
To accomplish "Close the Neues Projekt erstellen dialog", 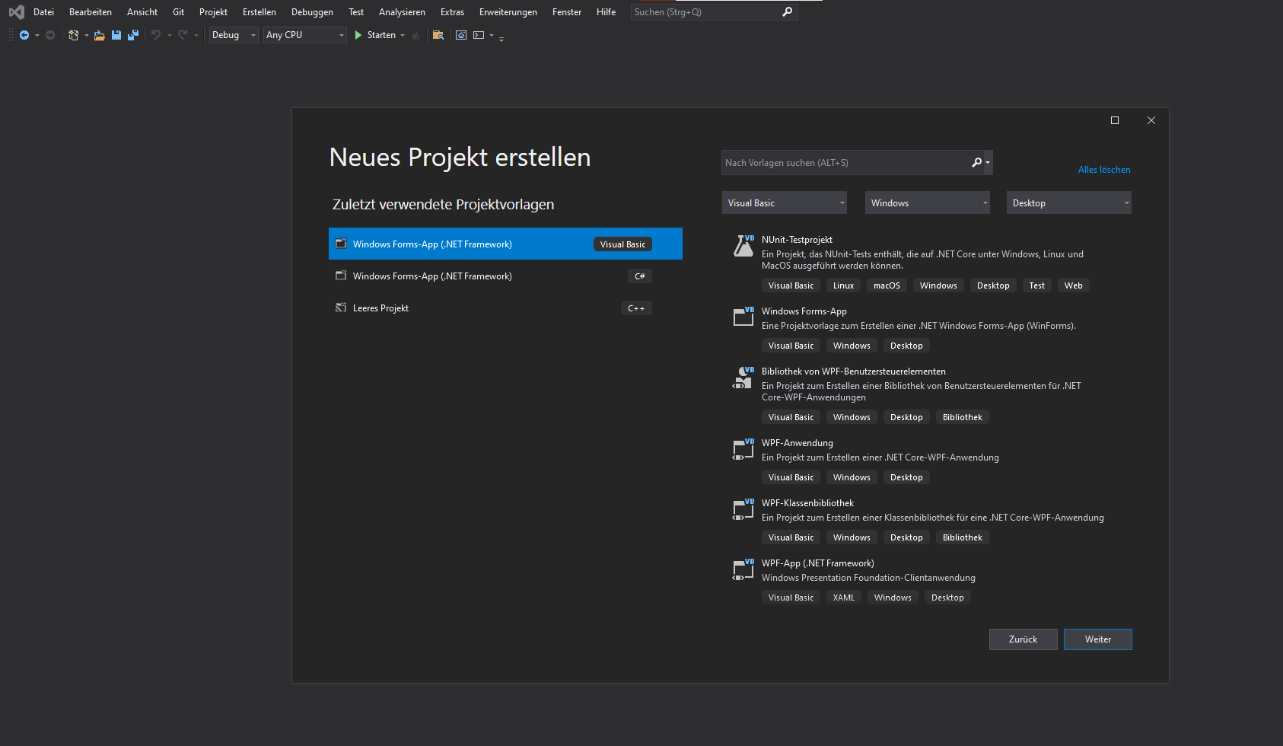I will pos(1151,120).
